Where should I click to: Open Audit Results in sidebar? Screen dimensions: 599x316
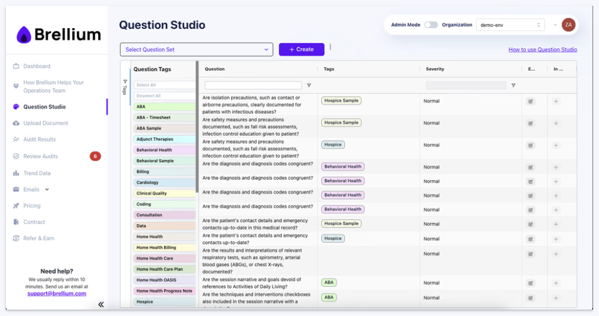coord(39,140)
